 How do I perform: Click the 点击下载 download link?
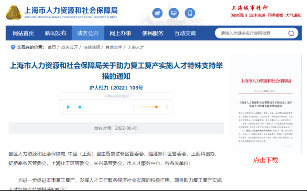(x=265, y=160)
